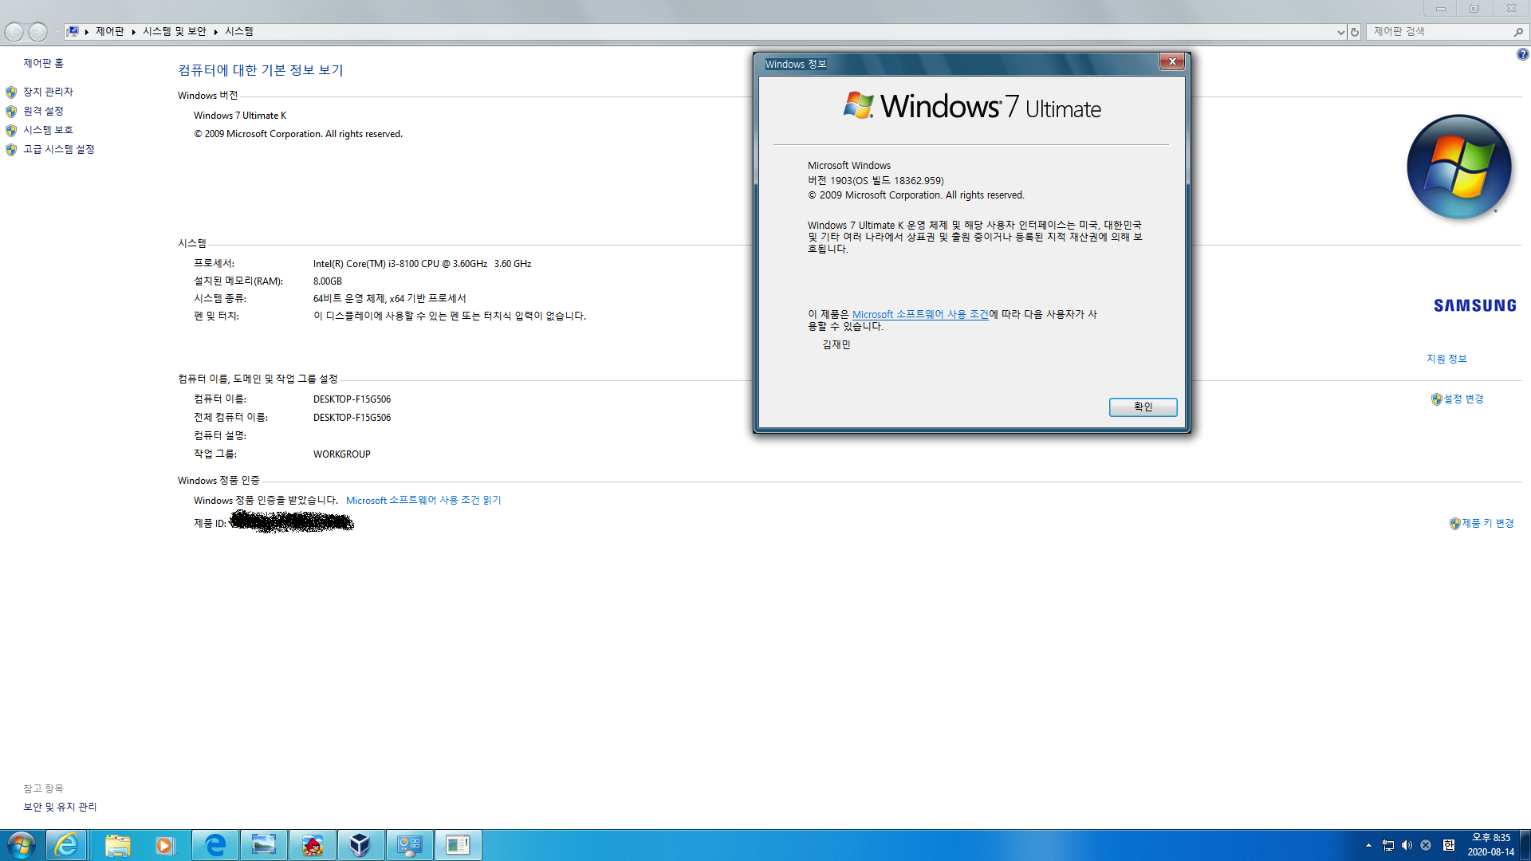Open the blue help question mark
Screen dimensions: 1531x861
[1522, 54]
